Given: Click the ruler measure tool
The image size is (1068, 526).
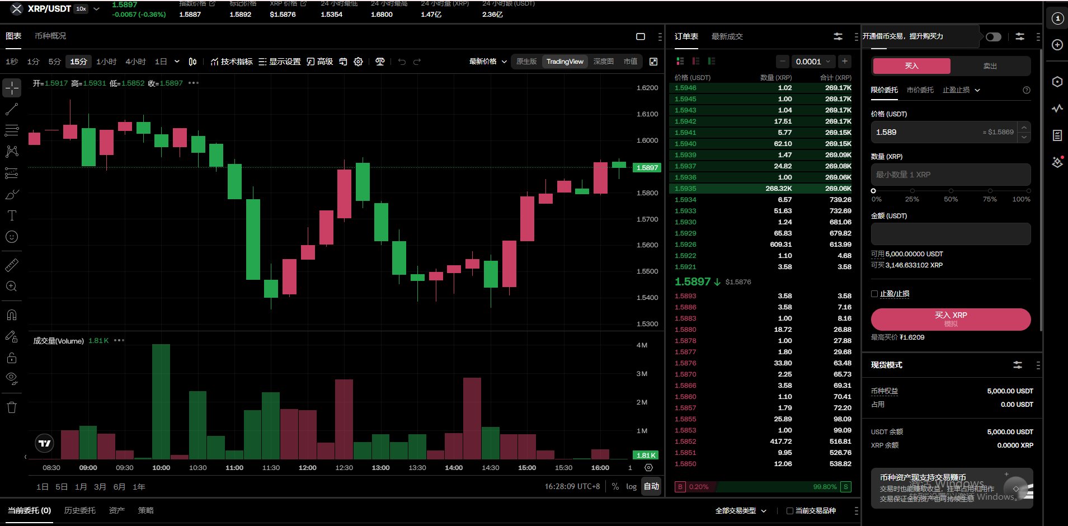Looking at the screenshot, I should [12, 265].
